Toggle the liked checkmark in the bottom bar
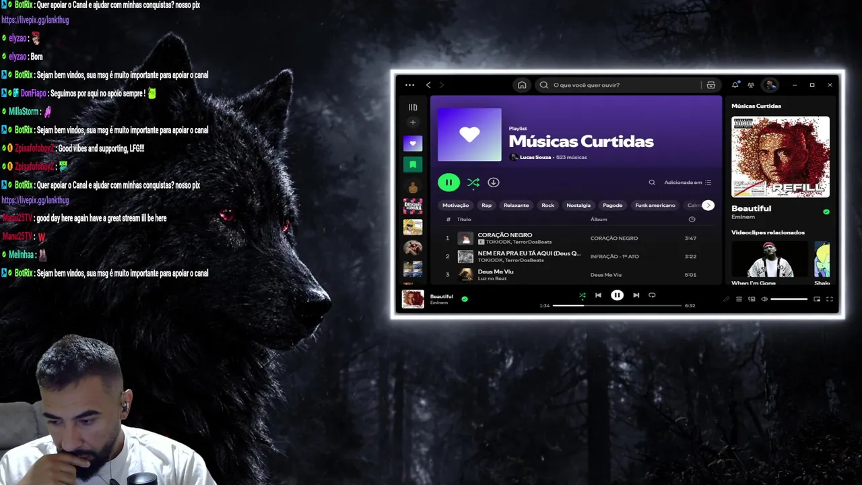This screenshot has width=862, height=485. click(x=465, y=298)
